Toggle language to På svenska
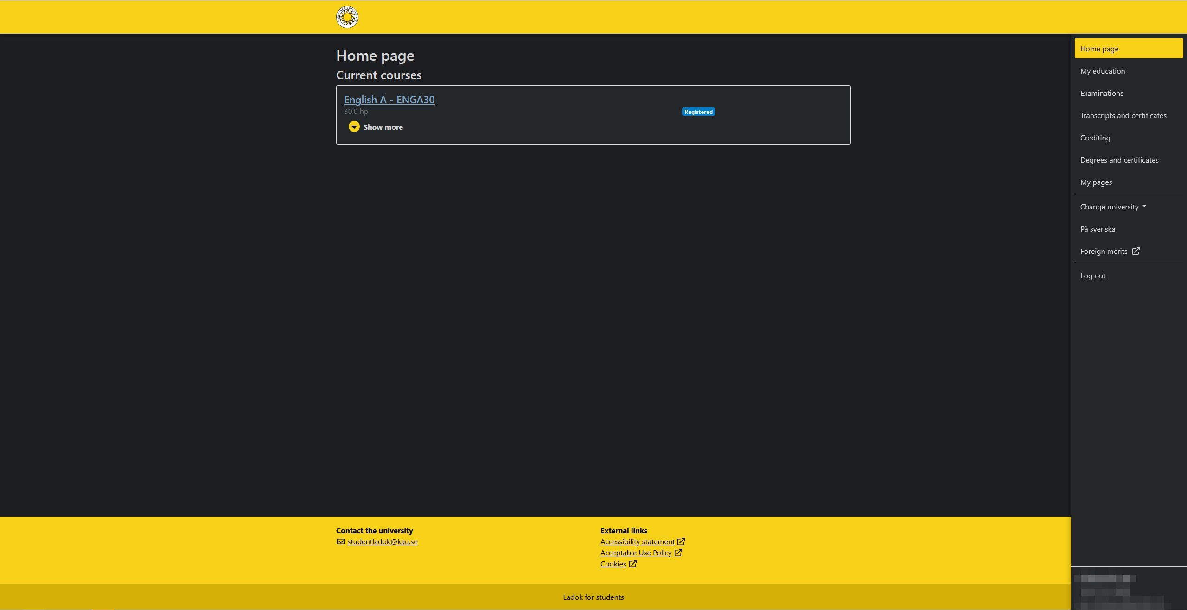Image resolution: width=1187 pixels, height=610 pixels. pos(1098,229)
